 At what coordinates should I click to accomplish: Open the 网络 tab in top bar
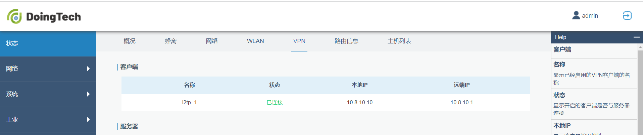[212, 41]
